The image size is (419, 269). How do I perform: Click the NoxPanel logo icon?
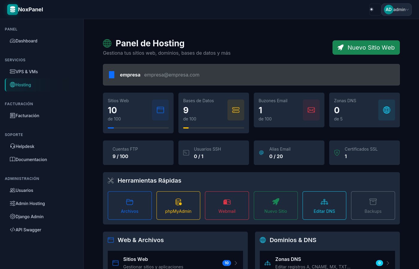tap(12, 10)
